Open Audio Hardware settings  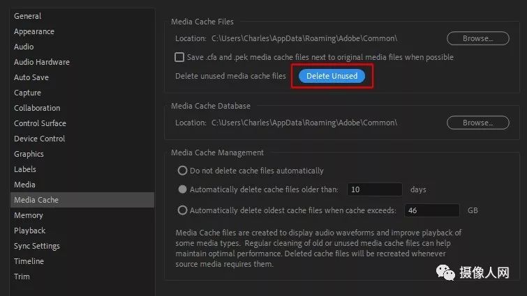tap(42, 62)
